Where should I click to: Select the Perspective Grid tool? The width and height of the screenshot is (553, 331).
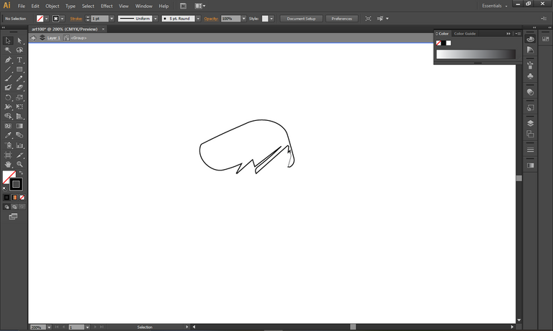click(x=19, y=116)
